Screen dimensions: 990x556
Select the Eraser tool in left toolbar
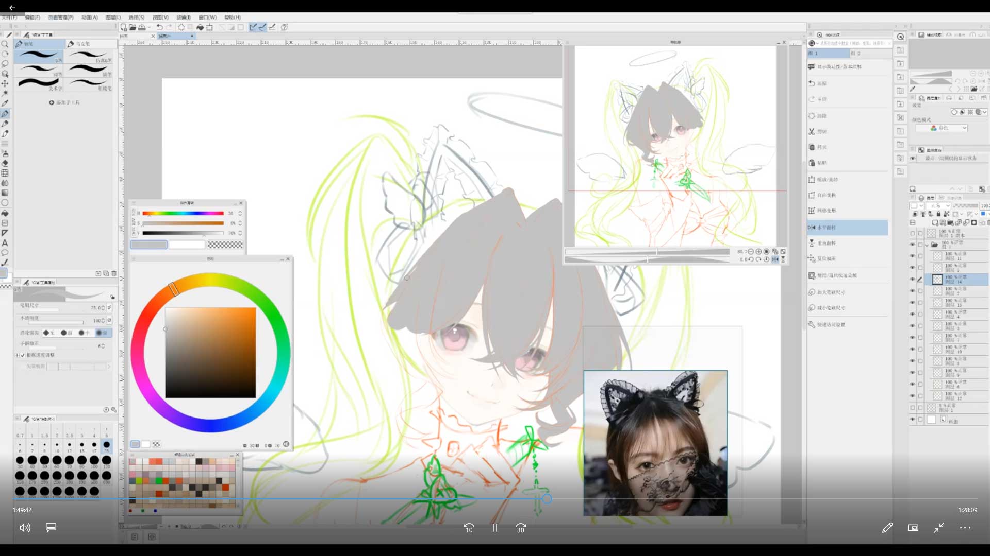(x=5, y=163)
